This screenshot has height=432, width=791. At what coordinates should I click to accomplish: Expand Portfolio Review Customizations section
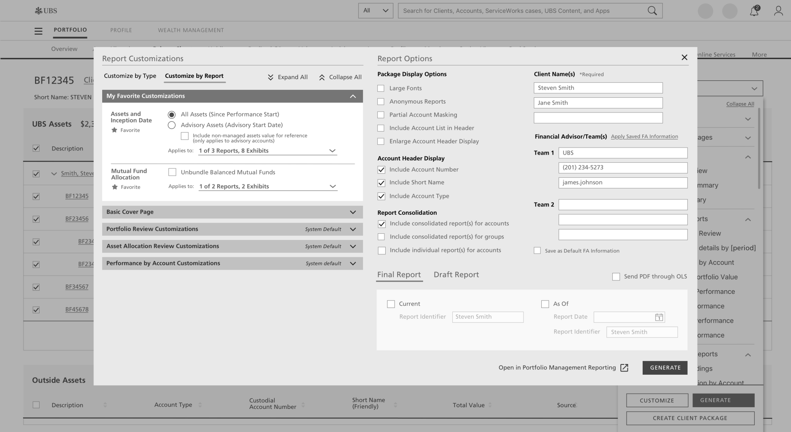click(353, 229)
